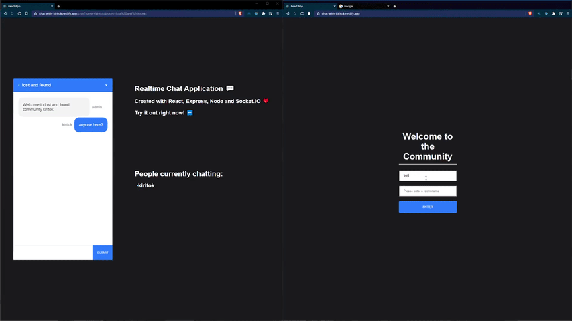572x321 pixels.
Task: Select React App tab in left browser
Action: pos(27,6)
